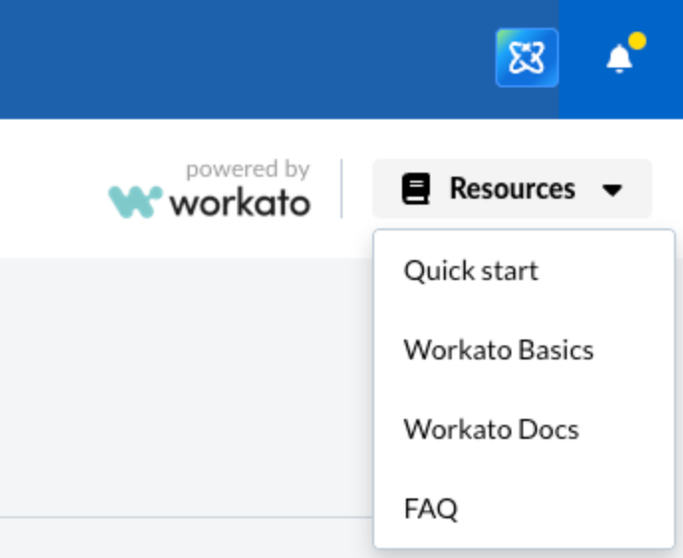
Task: Open the FAQ menu entry
Action: point(431,509)
